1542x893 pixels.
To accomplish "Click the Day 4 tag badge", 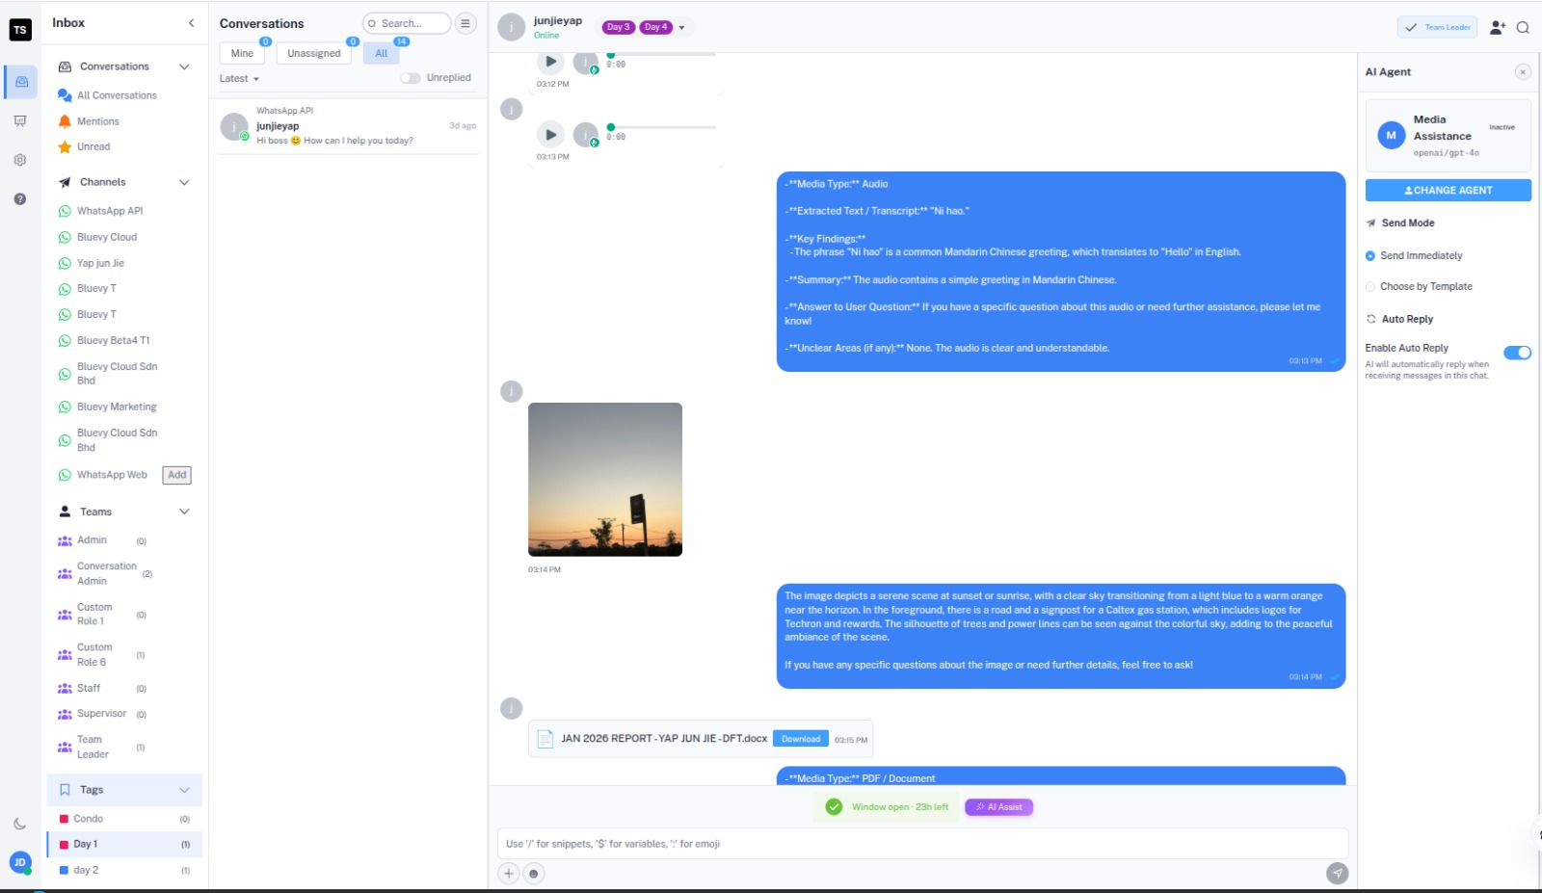I will point(655,27).
